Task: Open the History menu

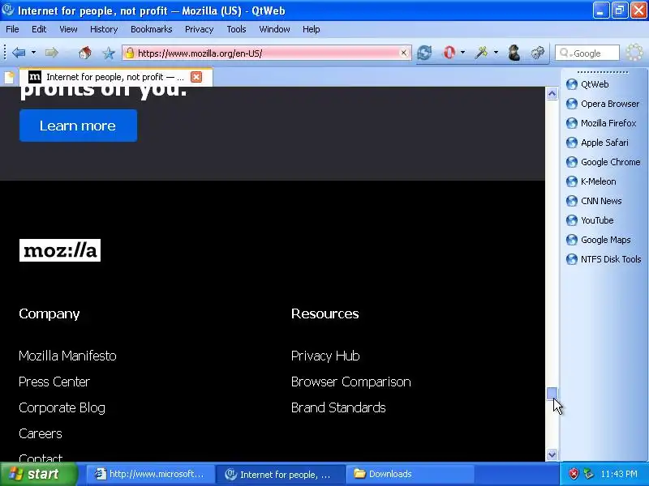Action: [x=104, y=29]
